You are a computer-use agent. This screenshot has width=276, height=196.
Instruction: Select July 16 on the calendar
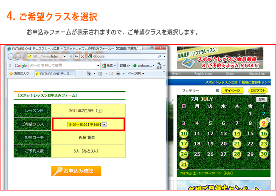coord(264,134)
